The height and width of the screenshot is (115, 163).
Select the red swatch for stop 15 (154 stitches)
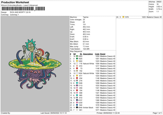pyautogui.click(x=77, y=90)
